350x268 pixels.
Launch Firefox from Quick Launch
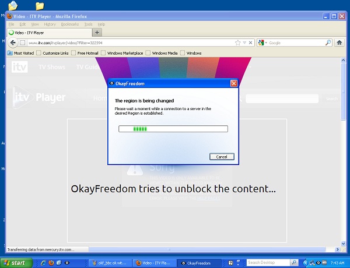point(51,263)
